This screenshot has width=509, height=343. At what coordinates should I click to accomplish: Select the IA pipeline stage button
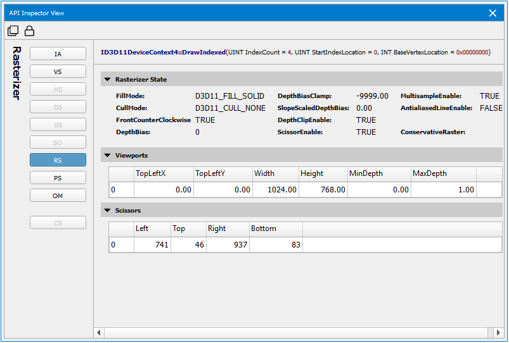(x=58, y=54)
